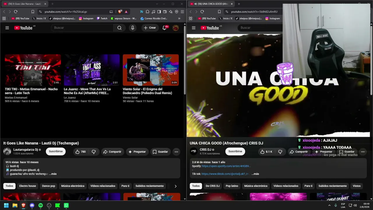Open File Explorer from the taskbar
Image resolution: width=373 pixels, height=210 pixels.
tap(15, 205)
